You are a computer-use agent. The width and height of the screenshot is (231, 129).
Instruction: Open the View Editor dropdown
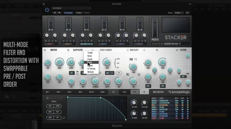pos(179,13)
